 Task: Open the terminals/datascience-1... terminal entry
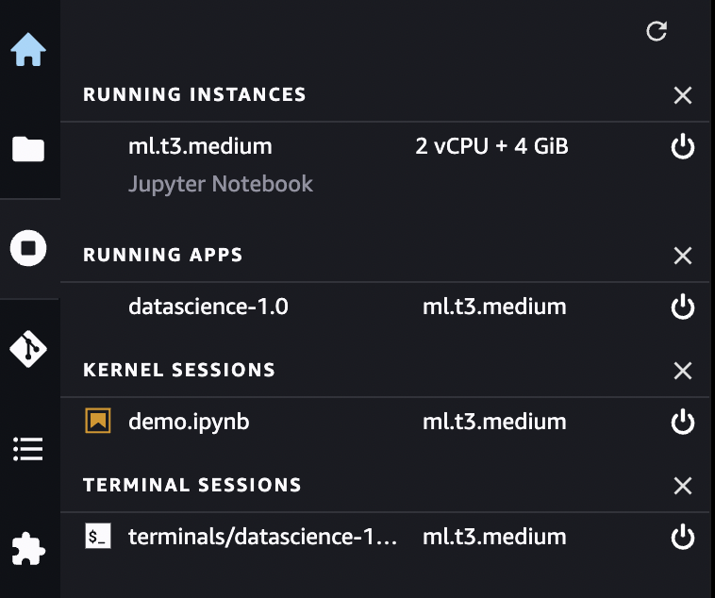pyautogui.click(x=262, y=538)
